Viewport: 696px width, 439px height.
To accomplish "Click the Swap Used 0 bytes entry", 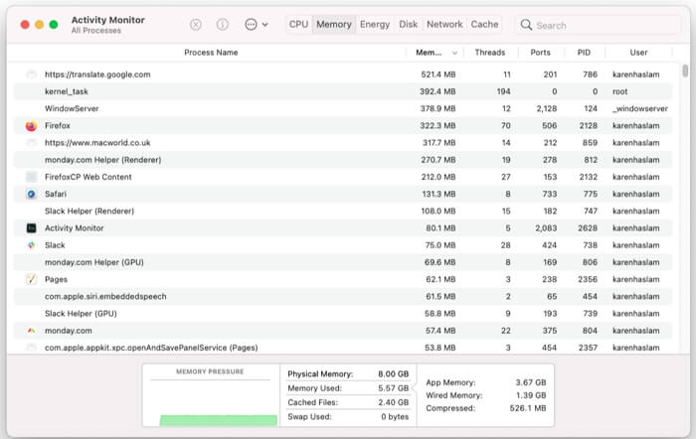I will coord(348,417).
